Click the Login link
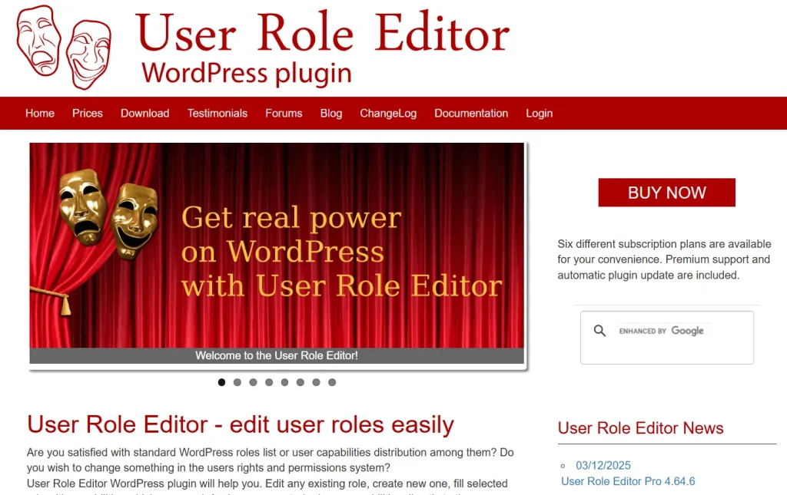 [x=539, y=114]
